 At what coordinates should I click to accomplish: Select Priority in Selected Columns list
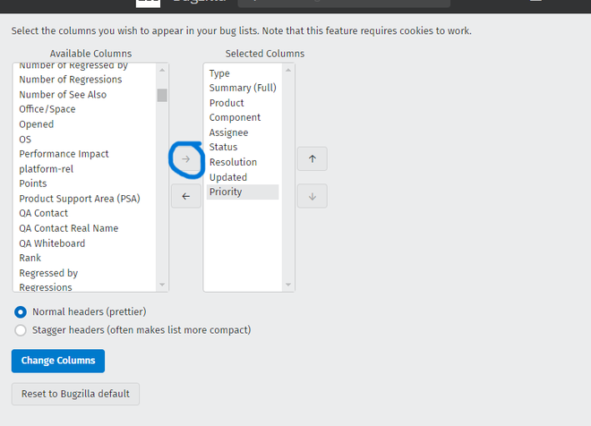coord(226,192)
